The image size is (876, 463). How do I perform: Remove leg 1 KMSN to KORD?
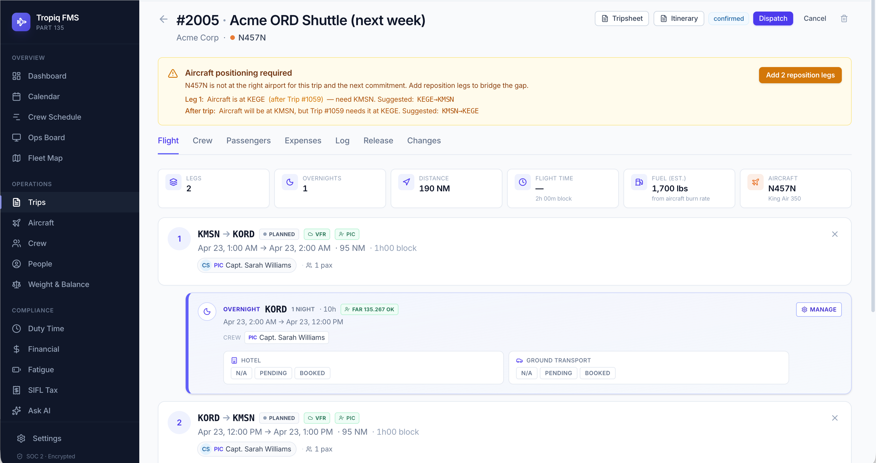(x=835, y=234)
